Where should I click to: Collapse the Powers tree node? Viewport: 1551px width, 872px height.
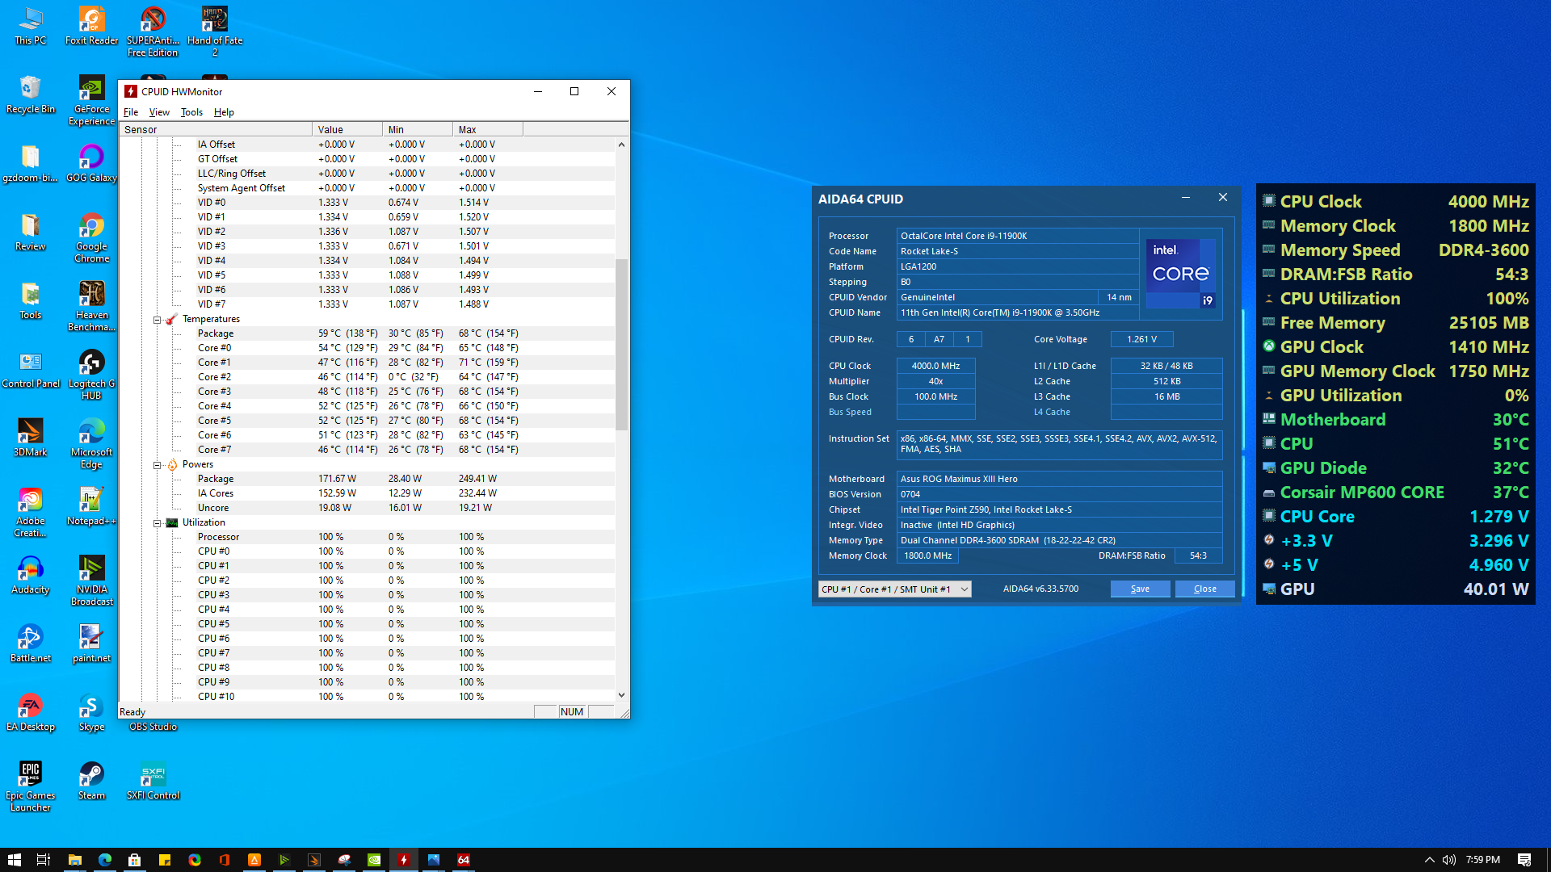click(158, 465)
